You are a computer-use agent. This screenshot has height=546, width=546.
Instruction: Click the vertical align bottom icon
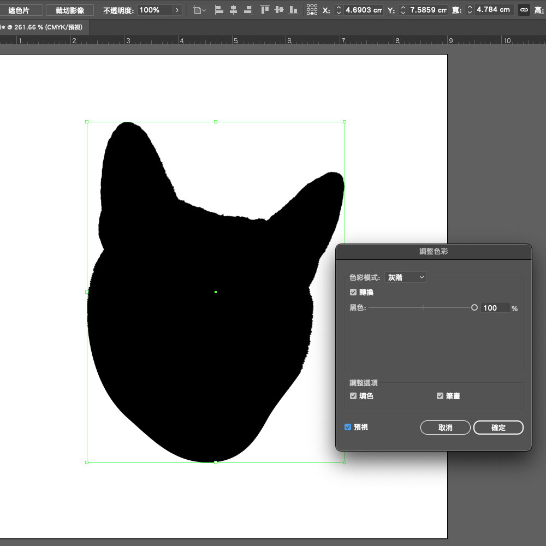[x=293, y=10]
